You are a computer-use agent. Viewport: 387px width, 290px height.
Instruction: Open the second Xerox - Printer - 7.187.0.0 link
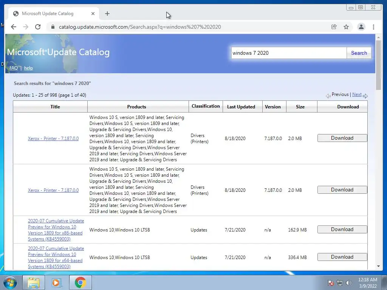53,190
